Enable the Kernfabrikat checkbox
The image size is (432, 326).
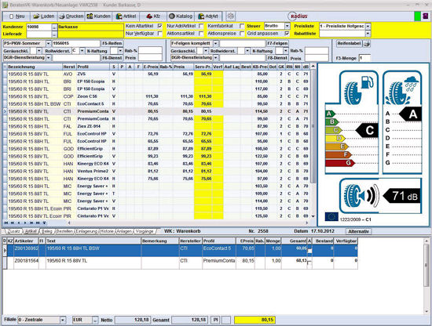[x=242, y=26]
